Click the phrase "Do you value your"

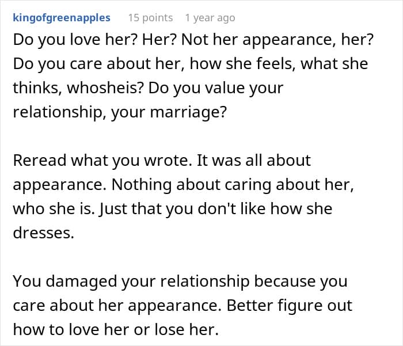[x=216, y=89]
